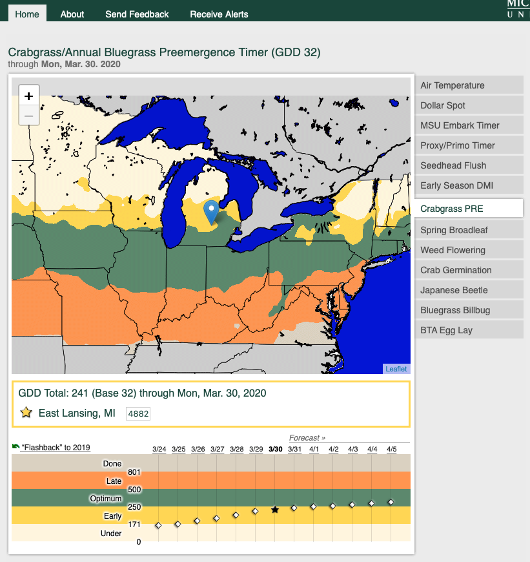The height and width of the screenshot is (562, 530).
Task: Click the diamond marker for 4/5
Action: tap(391, 502)
